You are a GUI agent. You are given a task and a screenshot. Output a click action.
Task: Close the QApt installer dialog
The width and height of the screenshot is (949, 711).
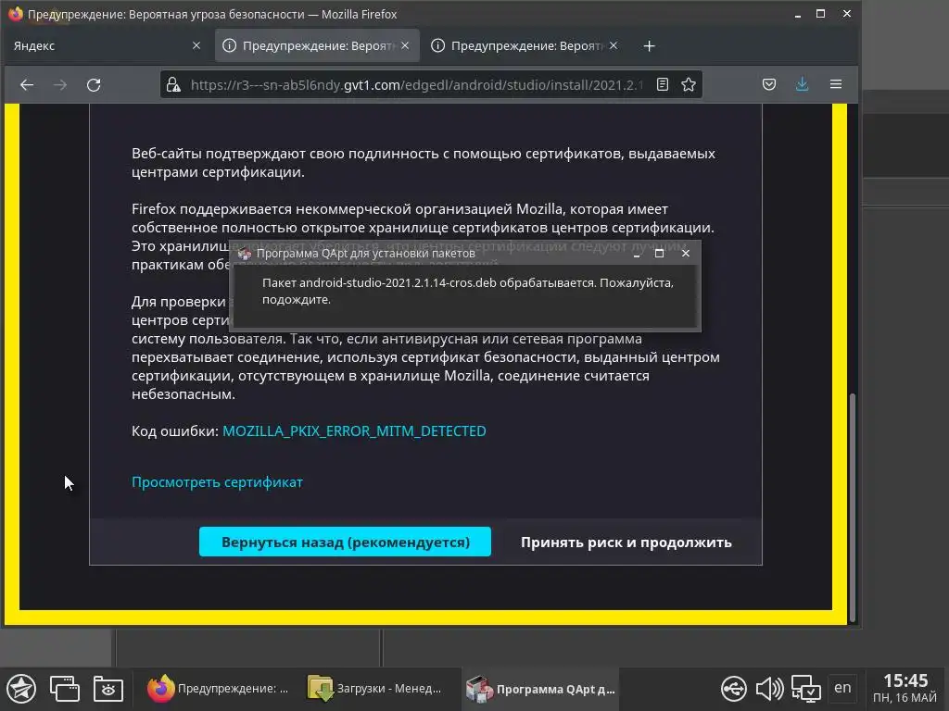coord(686,254)
